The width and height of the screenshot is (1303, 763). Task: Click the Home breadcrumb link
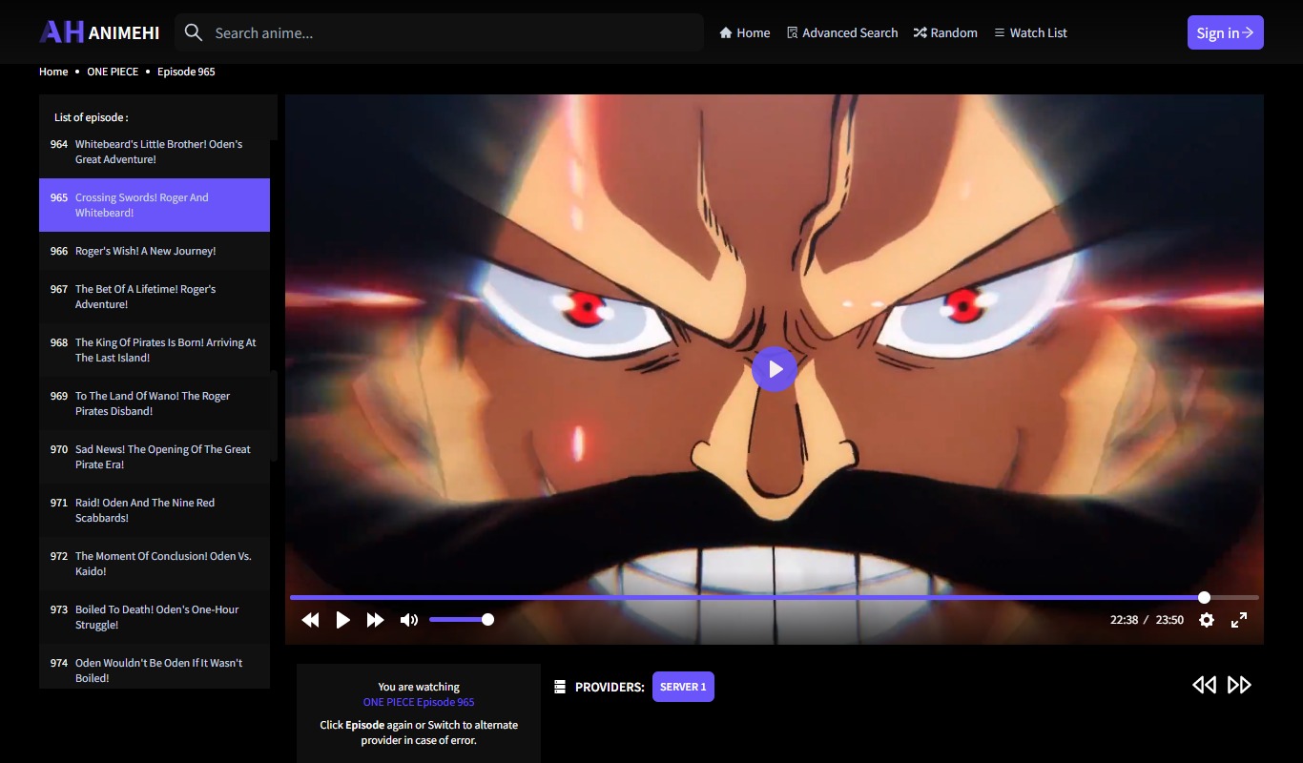(53, 72)
